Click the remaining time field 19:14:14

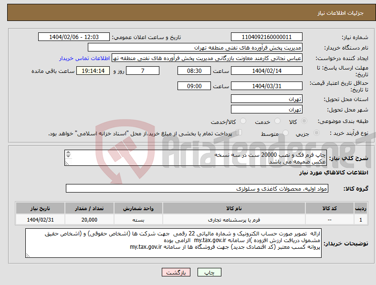click(x=93, y=71)
